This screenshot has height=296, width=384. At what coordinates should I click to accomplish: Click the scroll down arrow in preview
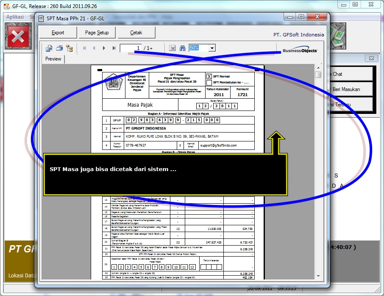click(318, 276)
